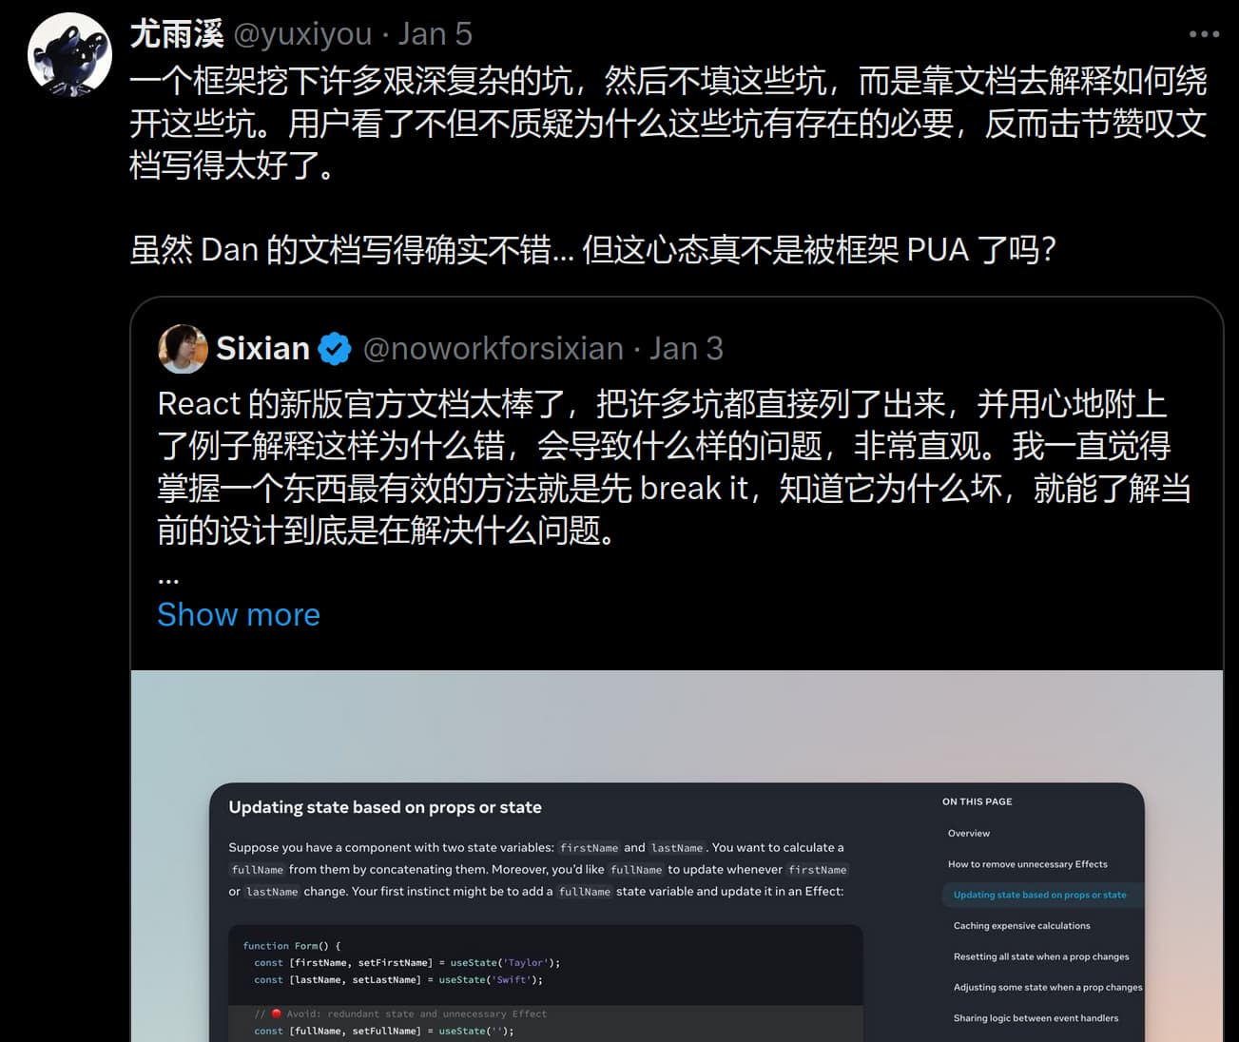Open the @yuxiyou handle link

302,34
